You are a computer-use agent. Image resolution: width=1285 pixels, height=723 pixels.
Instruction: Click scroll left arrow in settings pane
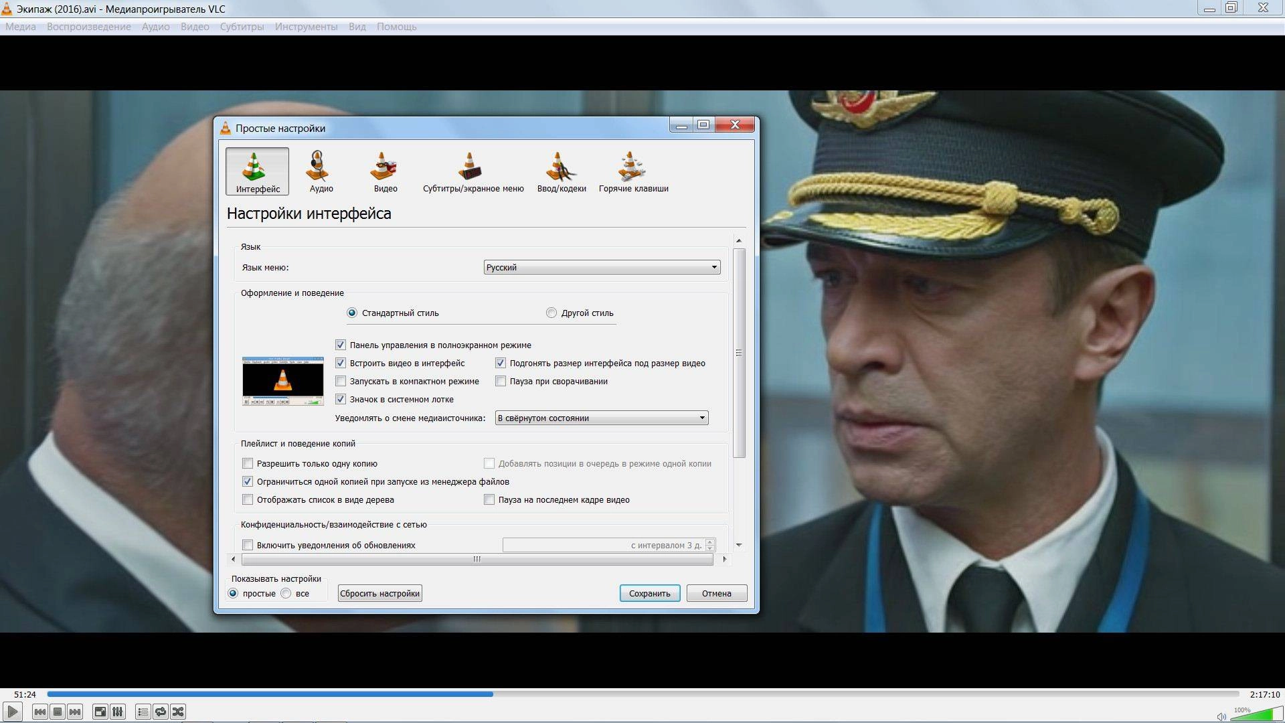pos(233,559)
